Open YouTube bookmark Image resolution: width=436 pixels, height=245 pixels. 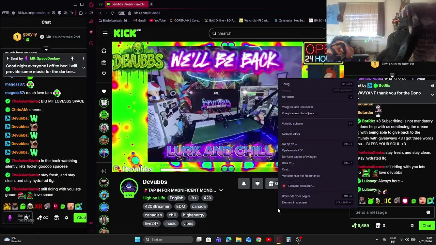click(x=157, y=20)
